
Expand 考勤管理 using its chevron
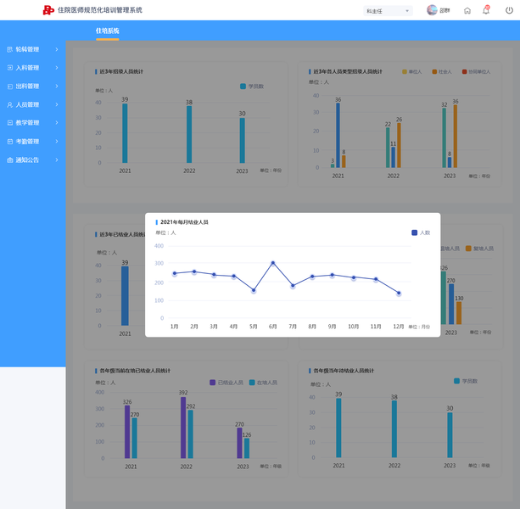point(57,142)
